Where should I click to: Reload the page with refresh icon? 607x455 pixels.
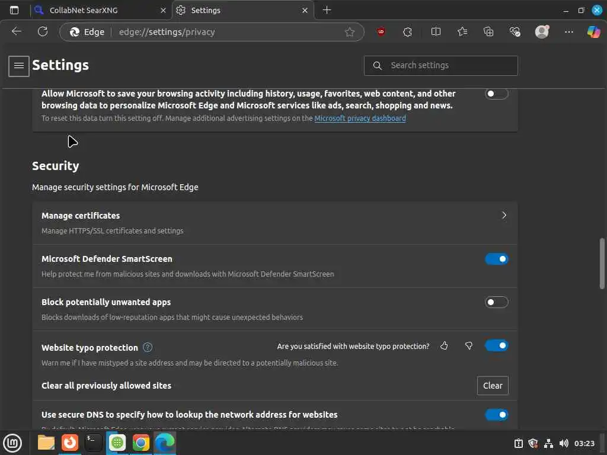43,32
